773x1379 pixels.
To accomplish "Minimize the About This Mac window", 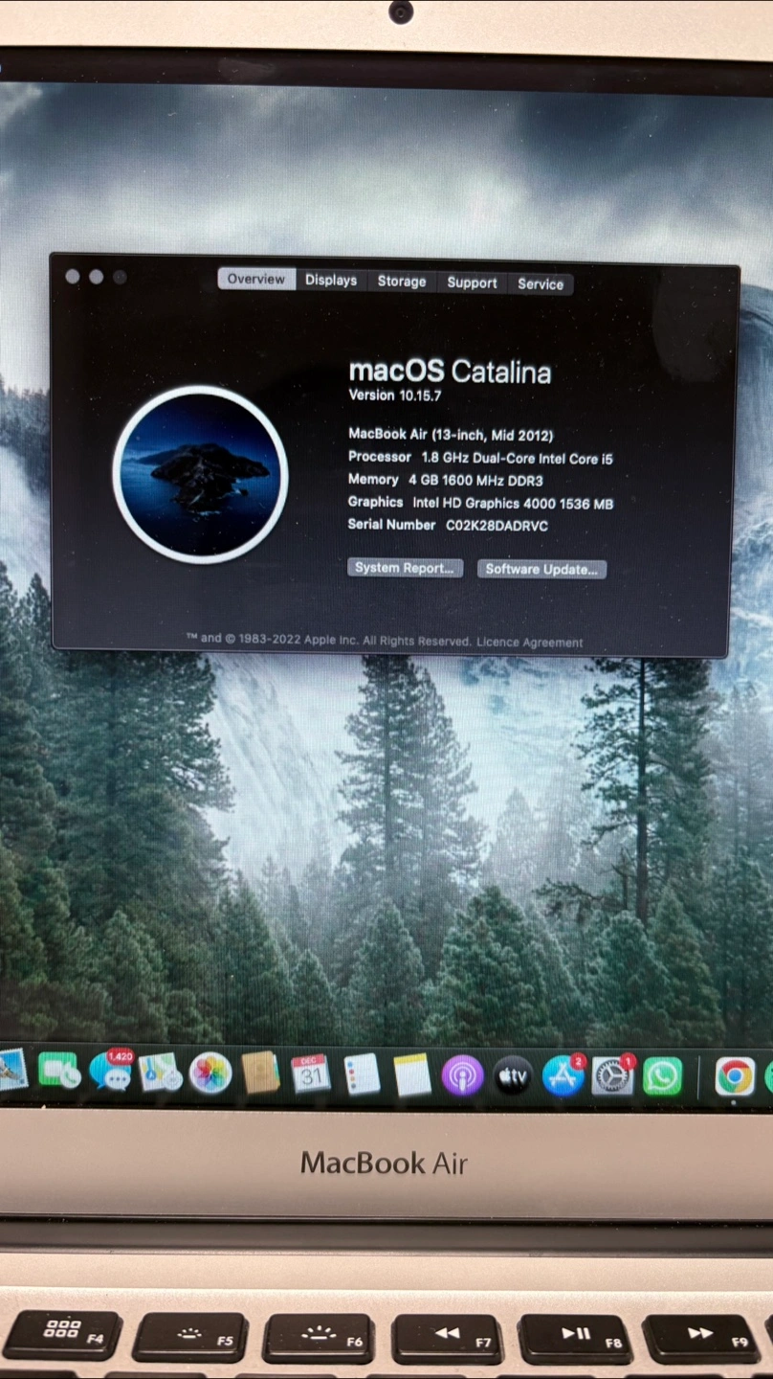I will coord(96,277).
